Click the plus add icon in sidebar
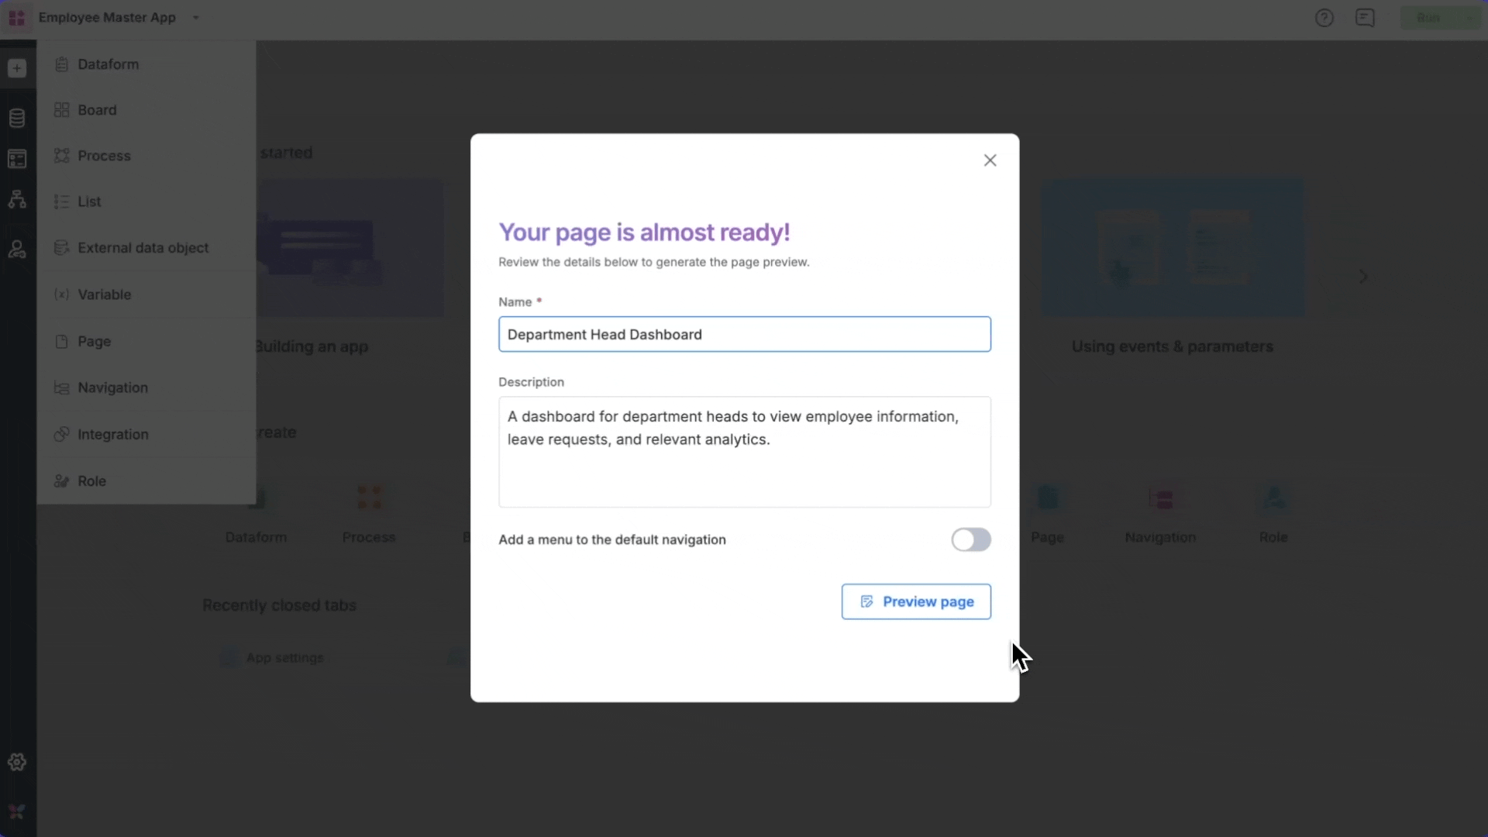1488x837 pixels. point(17,68)
